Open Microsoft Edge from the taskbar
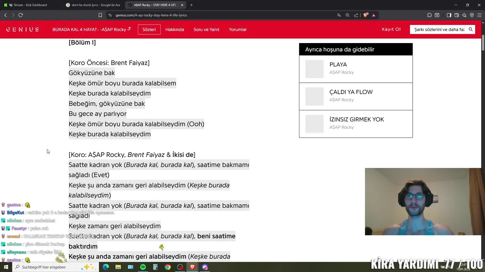 tap(106, 267)
